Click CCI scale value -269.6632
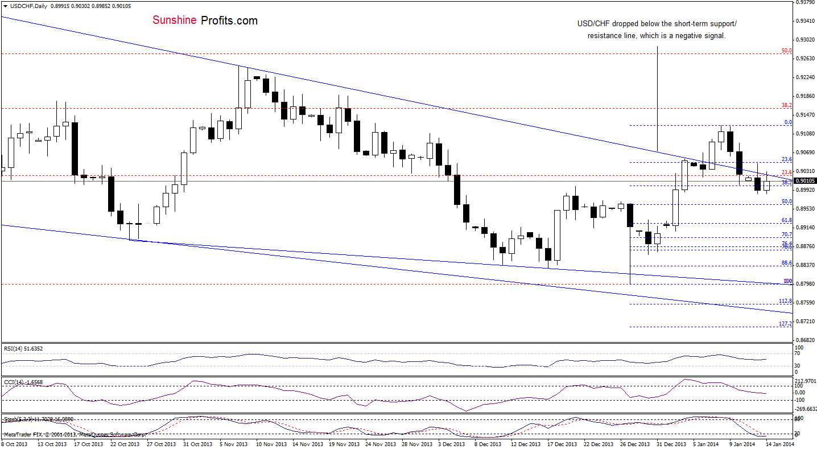Viewport: 817px width, 449px height. 806,409
